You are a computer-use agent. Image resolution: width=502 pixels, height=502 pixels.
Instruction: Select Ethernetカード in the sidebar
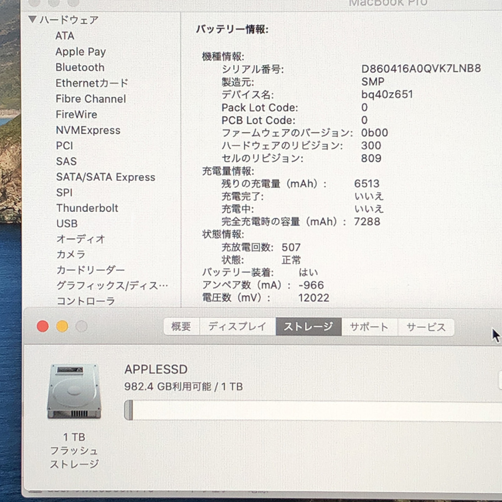click(92, 83)
